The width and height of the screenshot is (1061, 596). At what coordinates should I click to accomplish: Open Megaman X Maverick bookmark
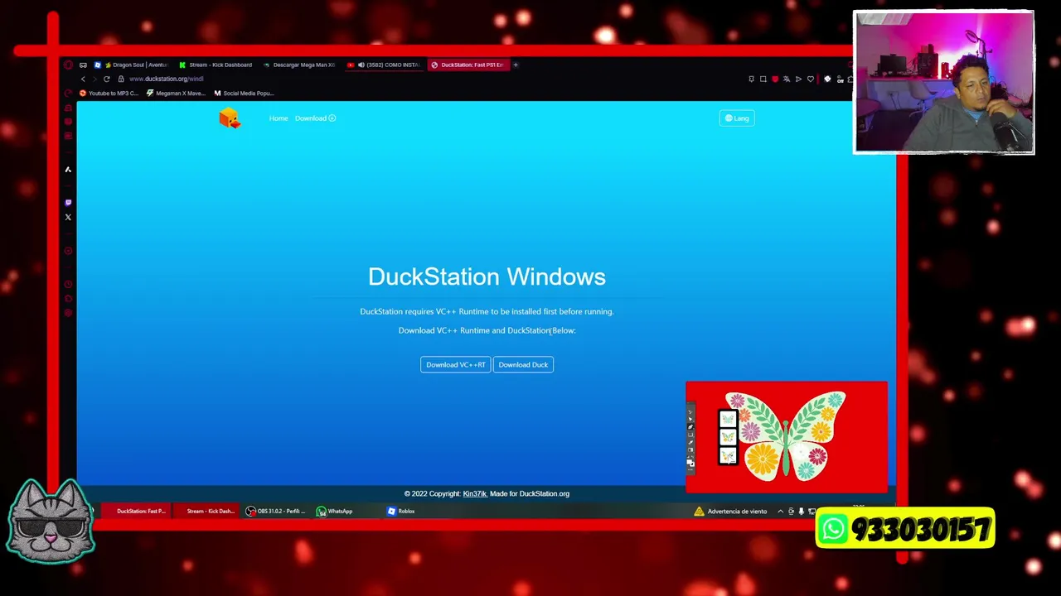(176, 93)
